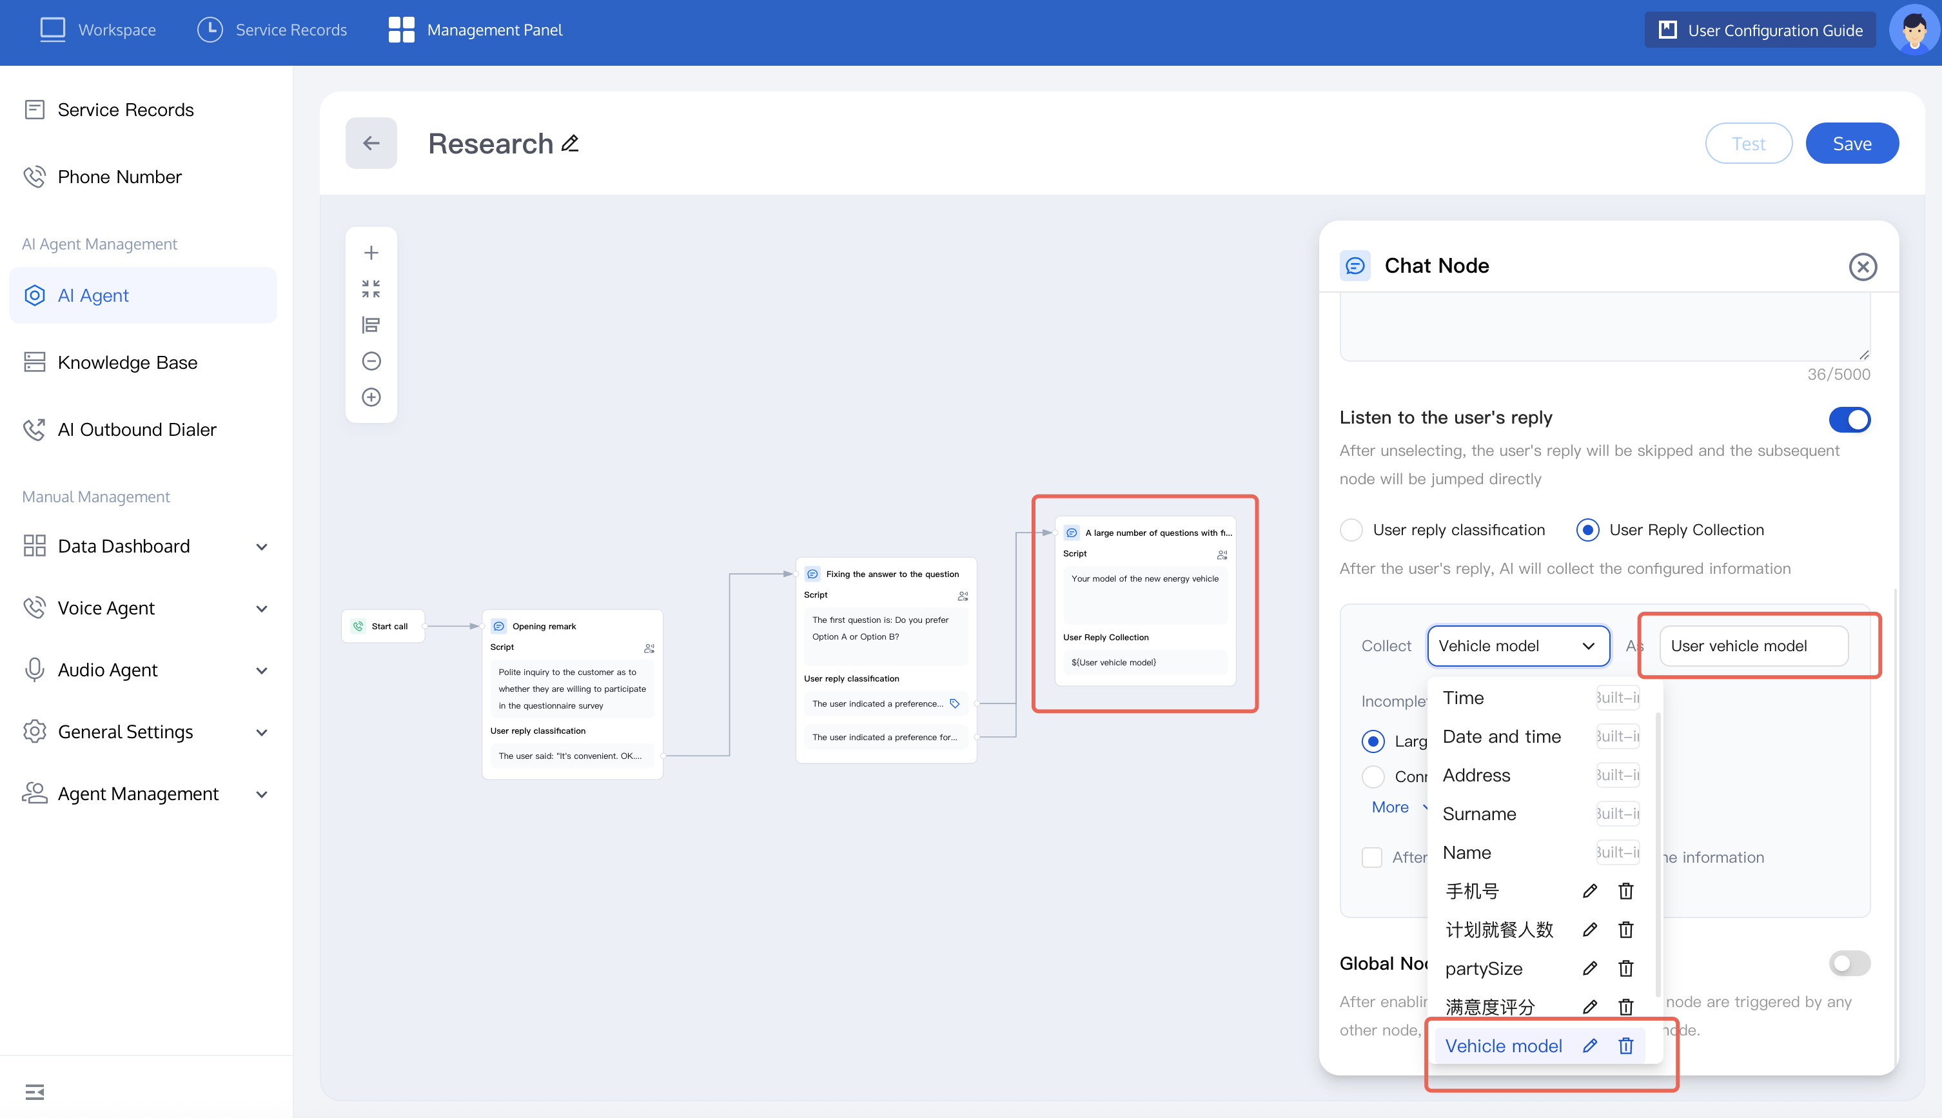Edit the Vehicle model entry with pencil icon

(1589, 1046)
